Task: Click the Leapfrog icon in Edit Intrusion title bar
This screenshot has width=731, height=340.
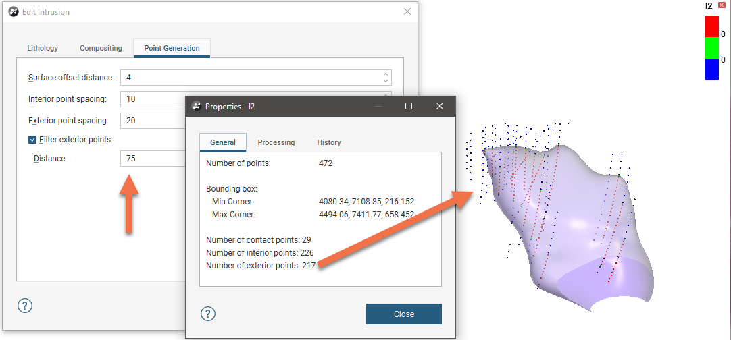Action: (x=13, y=12)
